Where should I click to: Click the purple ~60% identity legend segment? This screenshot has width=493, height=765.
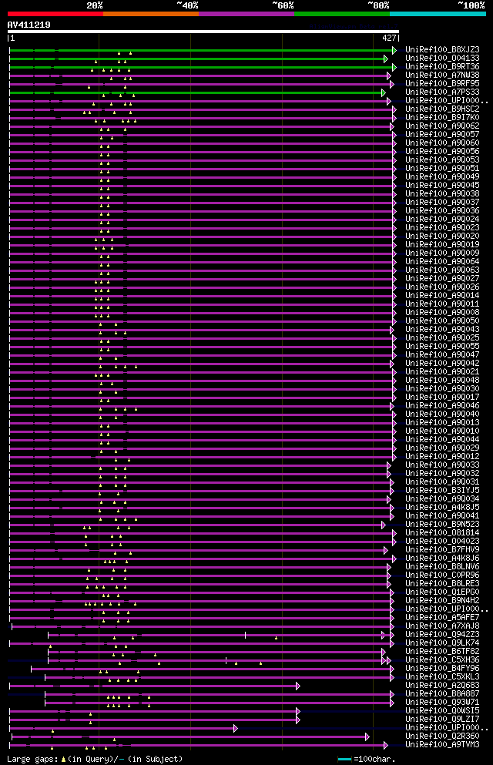pos(246,14)
